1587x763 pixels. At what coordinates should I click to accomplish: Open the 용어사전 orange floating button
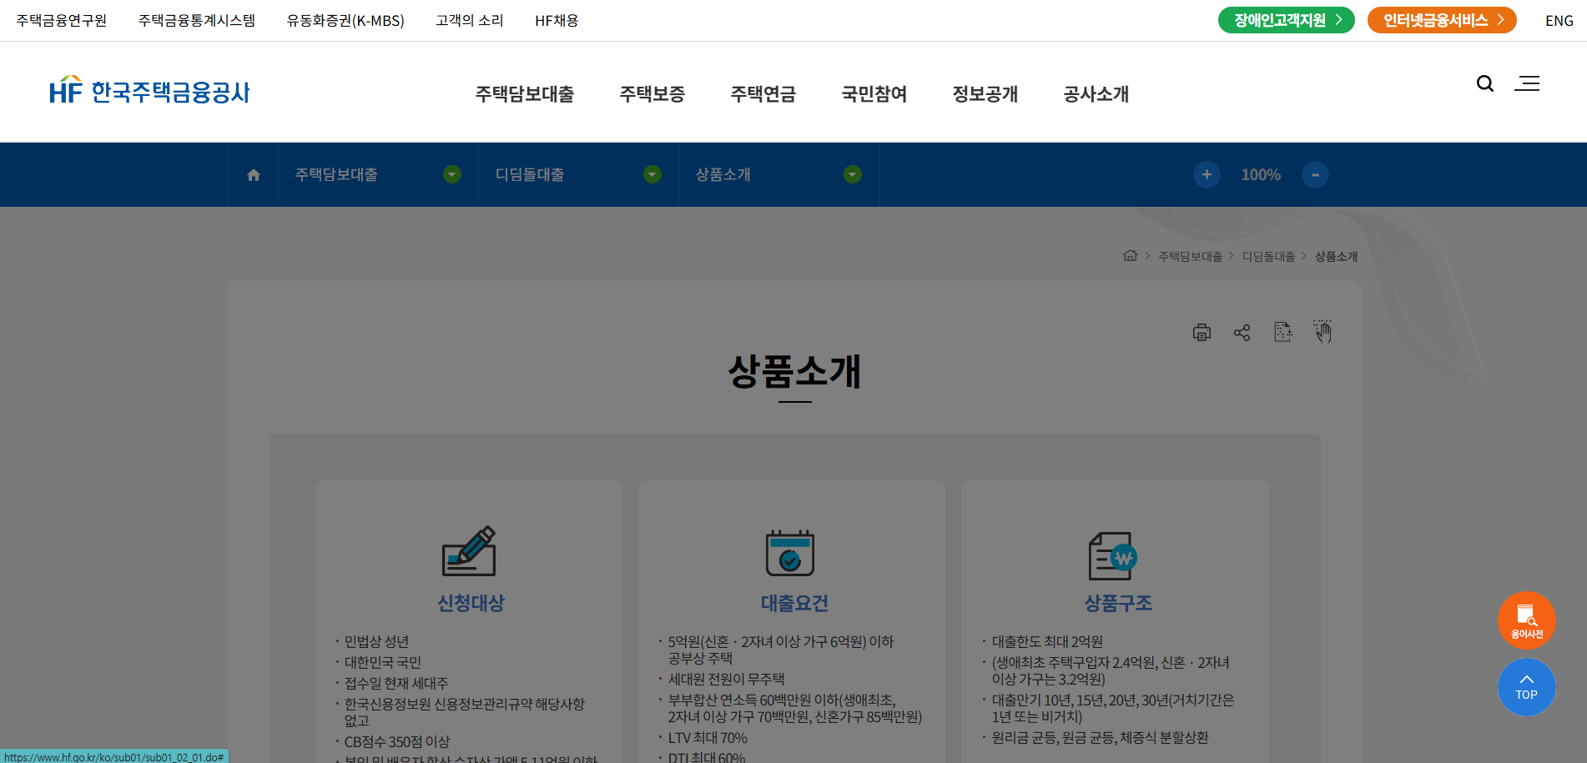pyautogui.click(x=1526, y=620)
